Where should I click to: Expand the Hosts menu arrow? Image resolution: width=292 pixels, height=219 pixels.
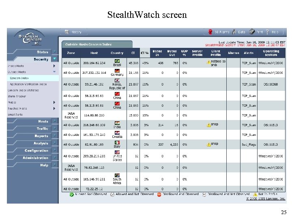55,121
